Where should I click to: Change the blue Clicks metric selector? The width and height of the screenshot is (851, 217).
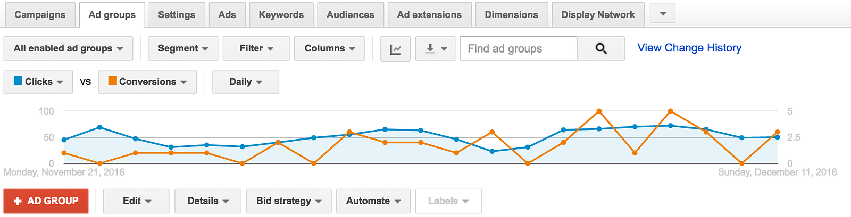pyautogui.click(x=38, y=82)
